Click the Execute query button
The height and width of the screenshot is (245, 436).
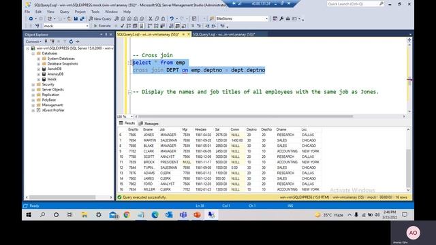pos(102,26)
